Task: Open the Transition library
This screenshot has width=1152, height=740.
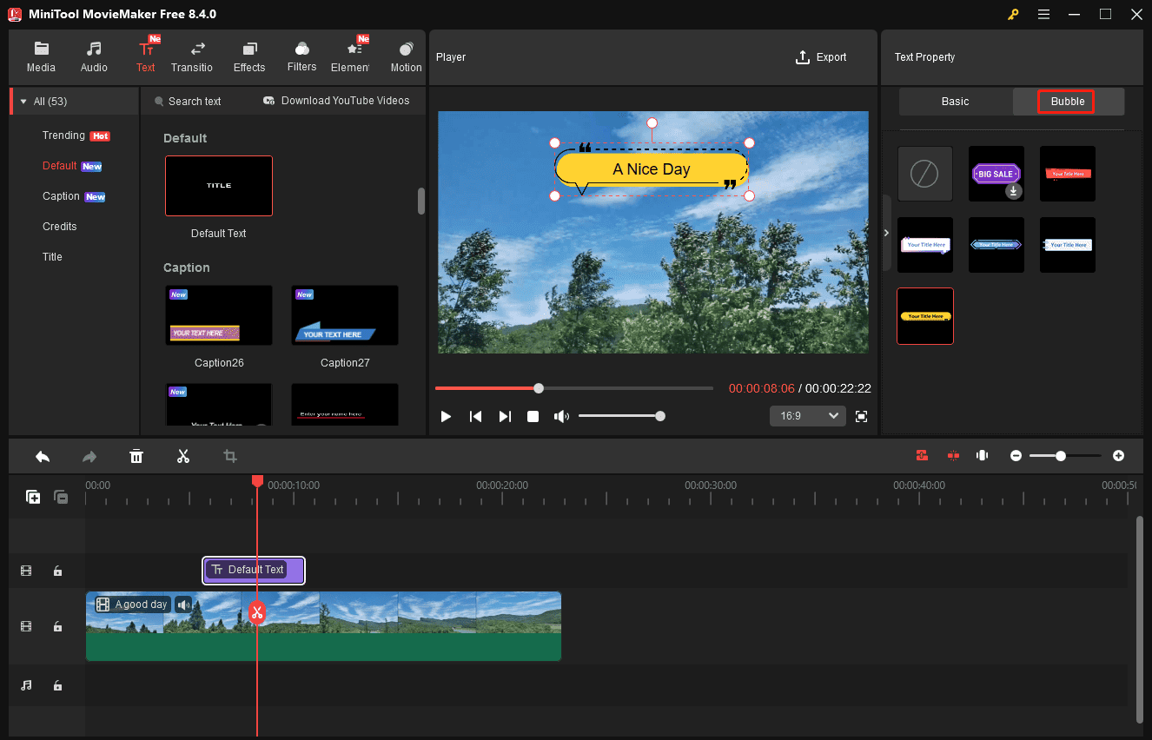Action: (192, 55)
